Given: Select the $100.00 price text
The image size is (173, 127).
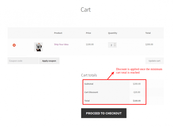Looking at the screenshot, I should coord(90,44).
